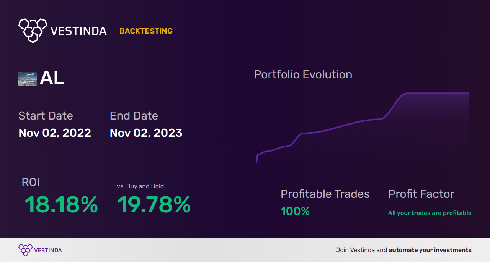Click the footer VESTINDA brand name

coord(48,250)
